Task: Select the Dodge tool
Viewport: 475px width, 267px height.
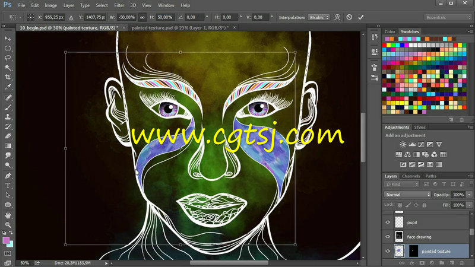Action: pyautogui.click(x=8, y=166)
